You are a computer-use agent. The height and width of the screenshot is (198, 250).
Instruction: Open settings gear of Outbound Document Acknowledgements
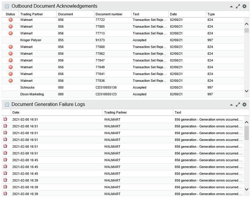(244, 6)
